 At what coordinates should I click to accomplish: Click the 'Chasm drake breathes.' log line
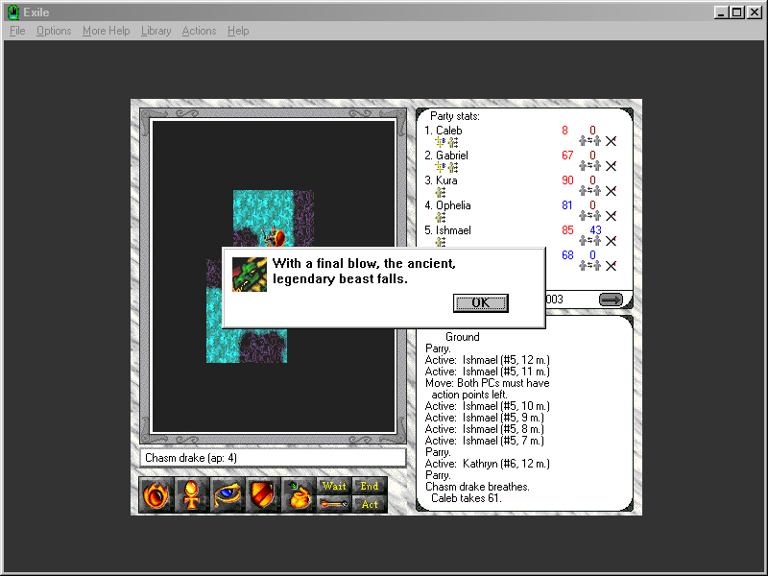[x=477, y=487]
